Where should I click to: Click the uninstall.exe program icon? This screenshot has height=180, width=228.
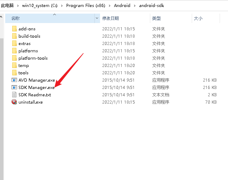tap(14, 102)
